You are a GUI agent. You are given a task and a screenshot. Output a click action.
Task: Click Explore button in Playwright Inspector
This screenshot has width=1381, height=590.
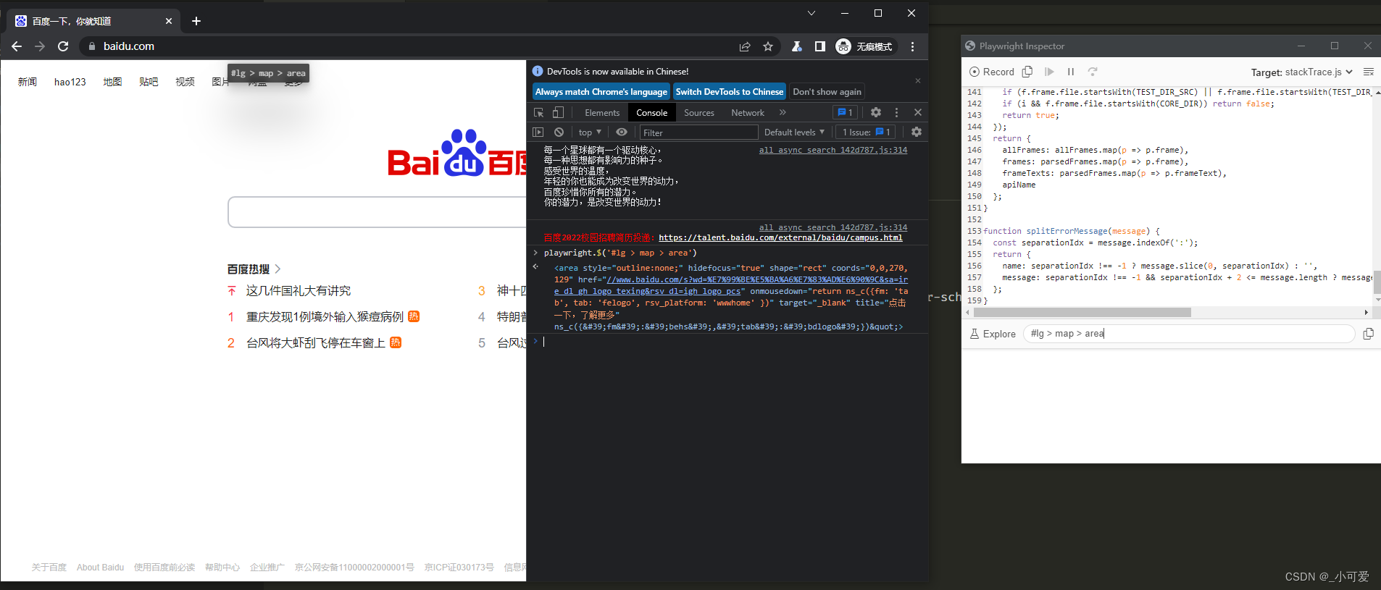993,334
